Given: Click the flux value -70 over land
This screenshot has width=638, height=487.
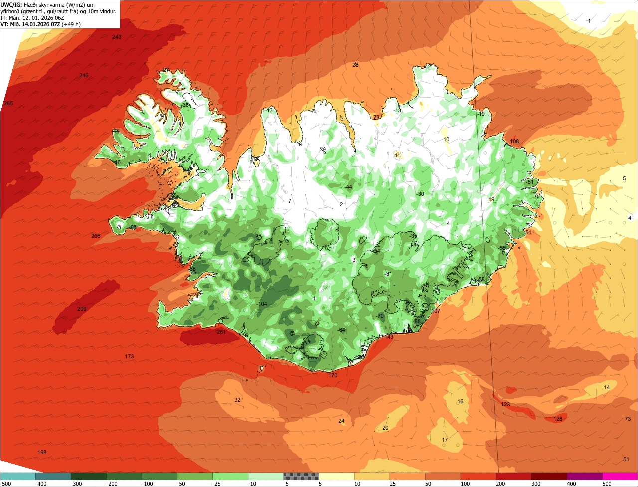Looking at the screenshot, I should click(x=380, y=316).
